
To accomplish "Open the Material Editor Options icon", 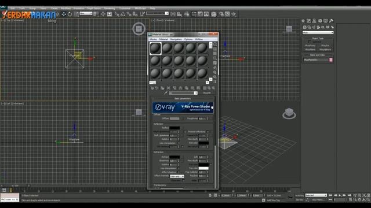I will coord(215,72).
